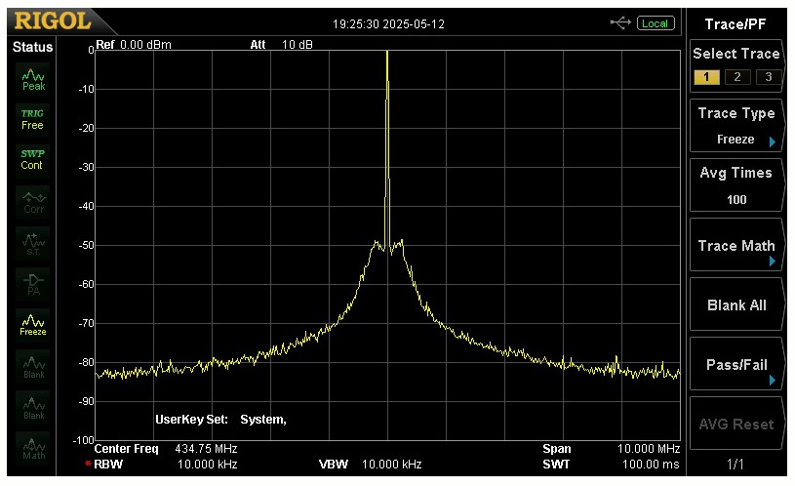Image resolution: width=795 pixels, height=486 pixels.
Task: Click the TRIG Free status icon
Action: pos(33,119)
